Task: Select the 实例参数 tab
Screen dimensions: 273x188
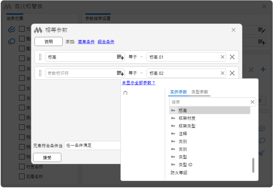Action: (x=178, y=92)
